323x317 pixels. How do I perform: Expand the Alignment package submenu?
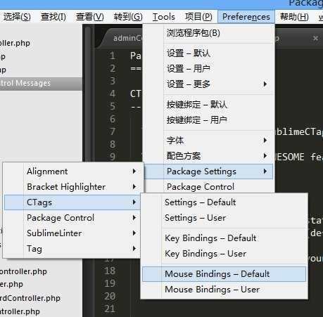point(72,172)
